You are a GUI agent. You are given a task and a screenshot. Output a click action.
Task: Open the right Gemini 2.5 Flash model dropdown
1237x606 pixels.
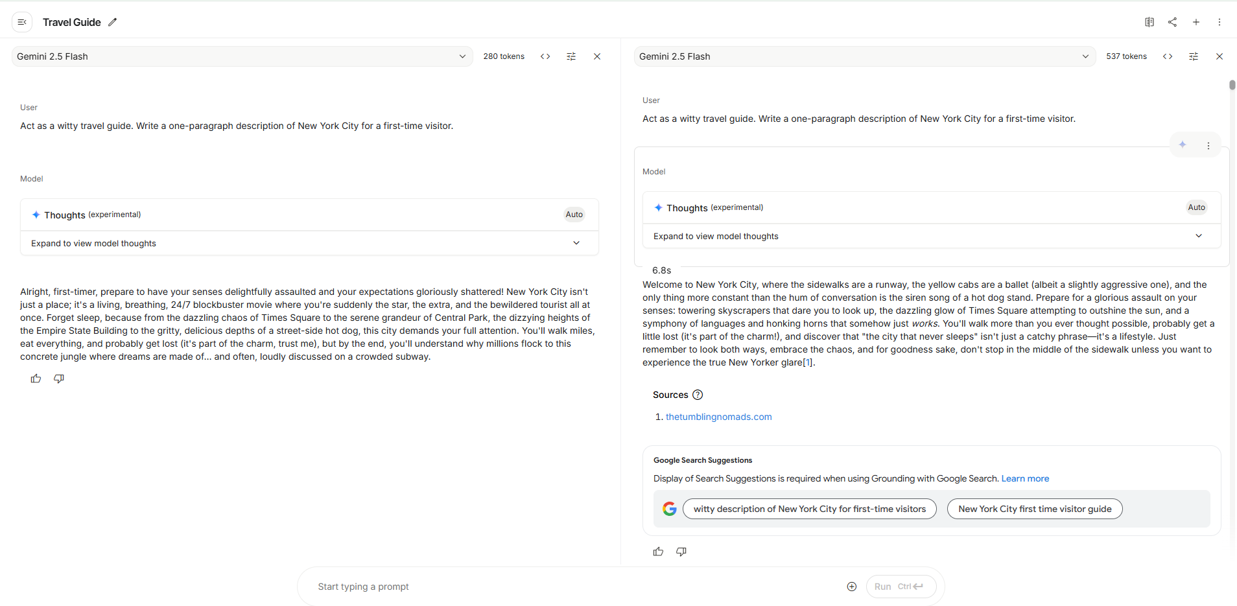(864, 56)
